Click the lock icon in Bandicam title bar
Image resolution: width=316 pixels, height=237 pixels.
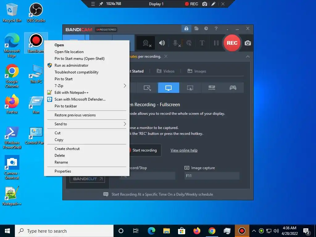pyautogui.click(x=186, y=29)
